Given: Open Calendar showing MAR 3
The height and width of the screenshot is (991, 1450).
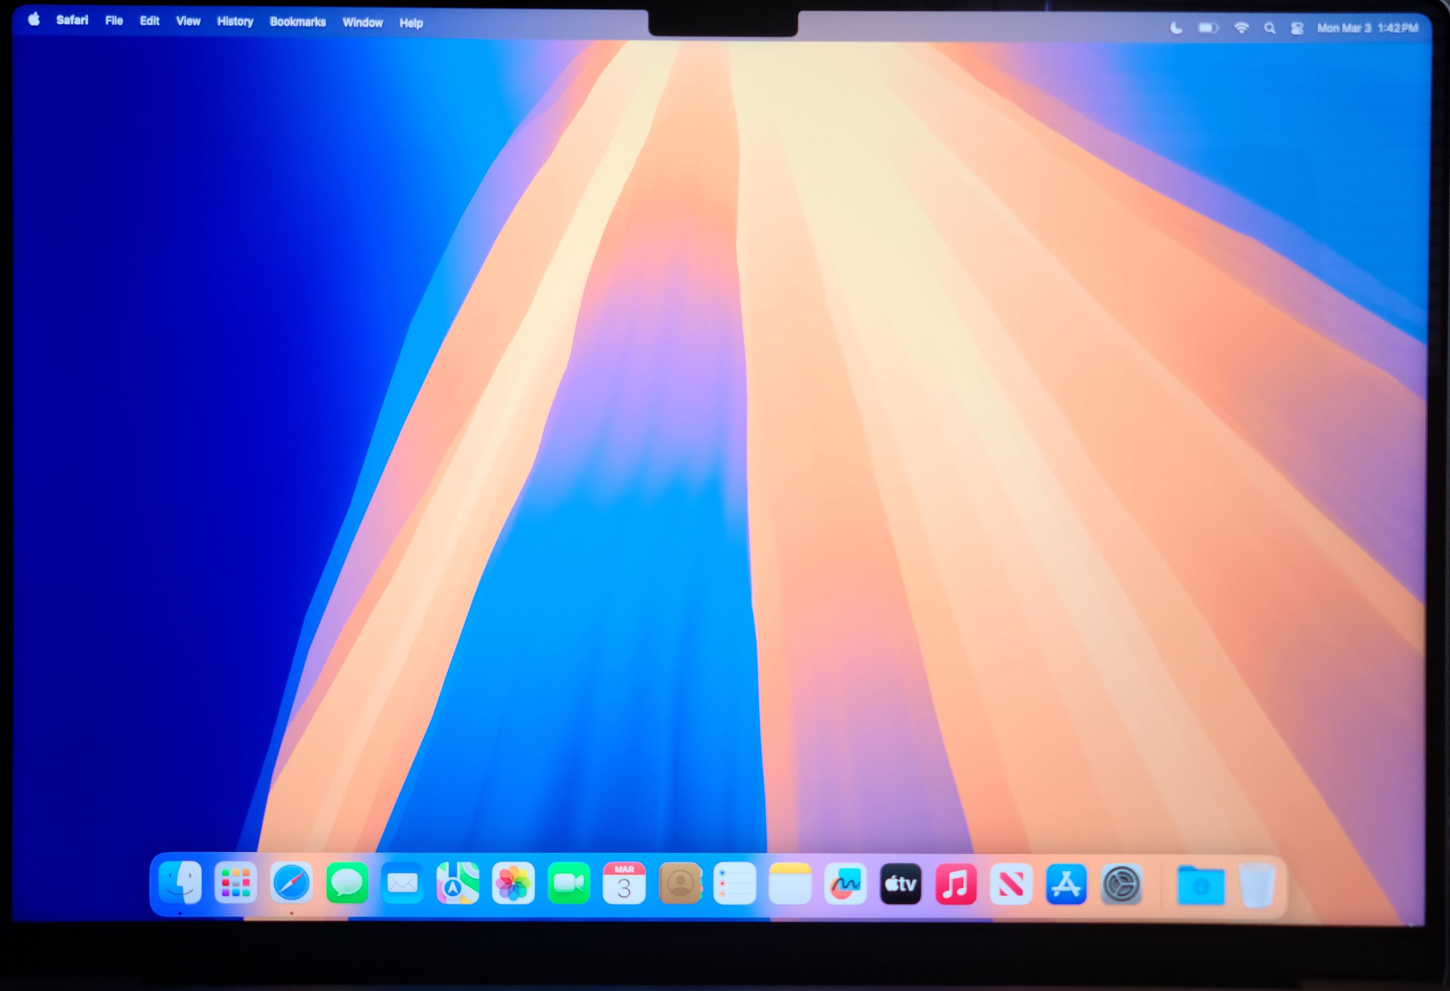Looking at the screenshot, I should point(623,883).
